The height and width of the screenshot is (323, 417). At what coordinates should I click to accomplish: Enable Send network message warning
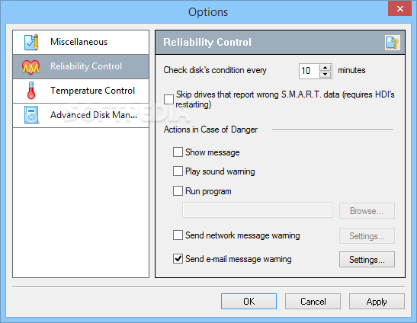178,235
